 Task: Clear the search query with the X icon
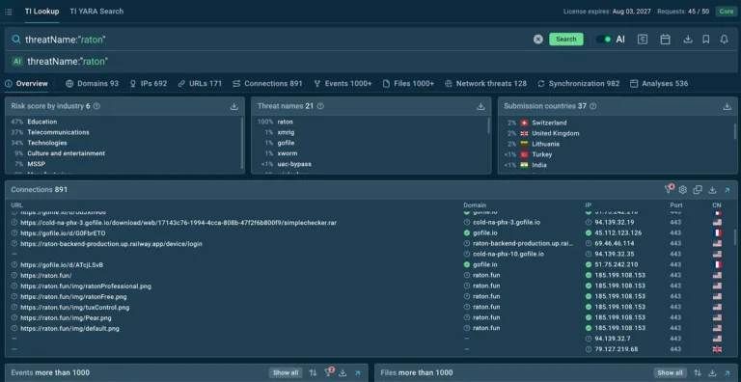pyautogui.click(x=538, y=40)
